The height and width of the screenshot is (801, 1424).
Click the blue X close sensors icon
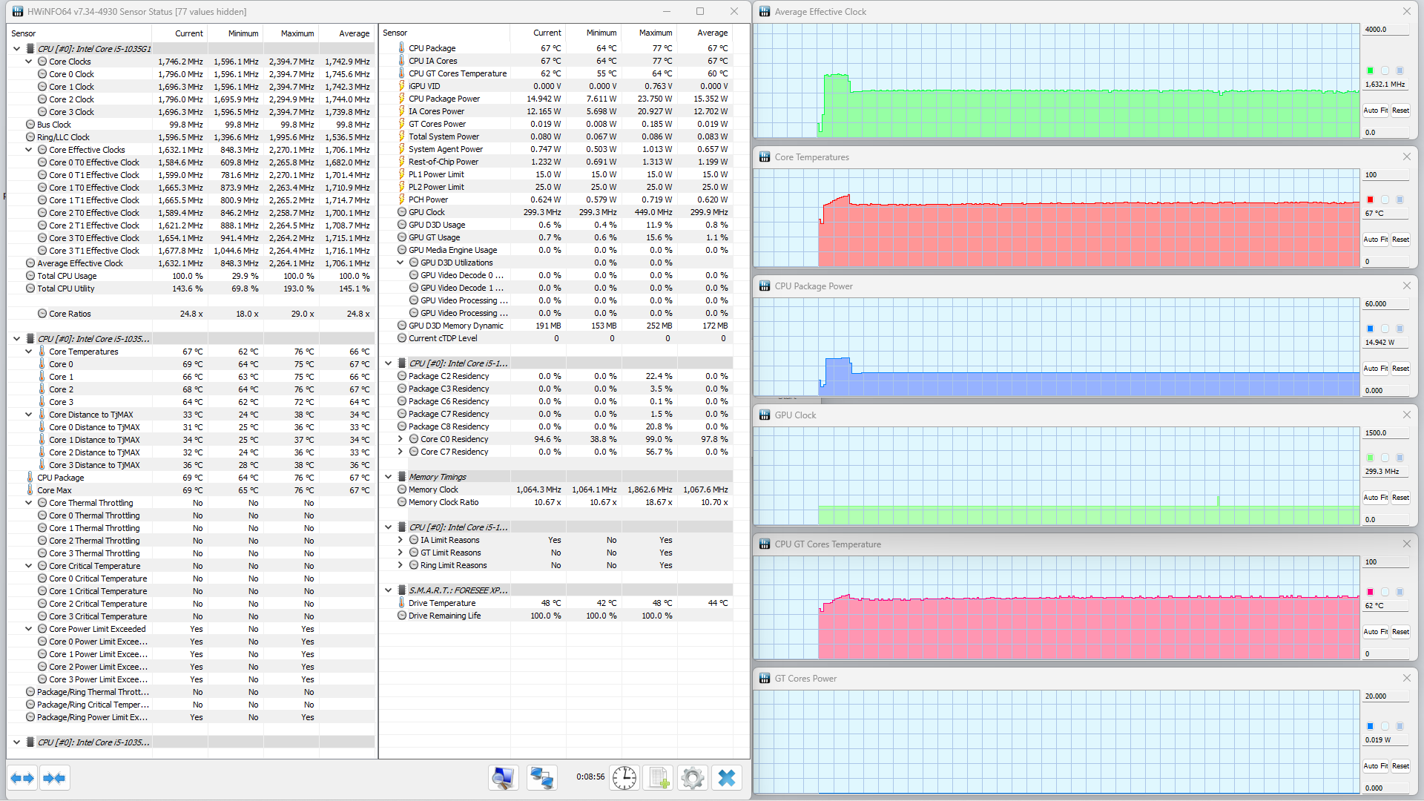coord(727,778)
